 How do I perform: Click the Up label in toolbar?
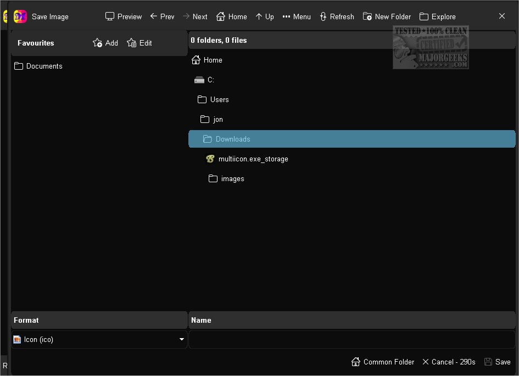click(270, 16)
